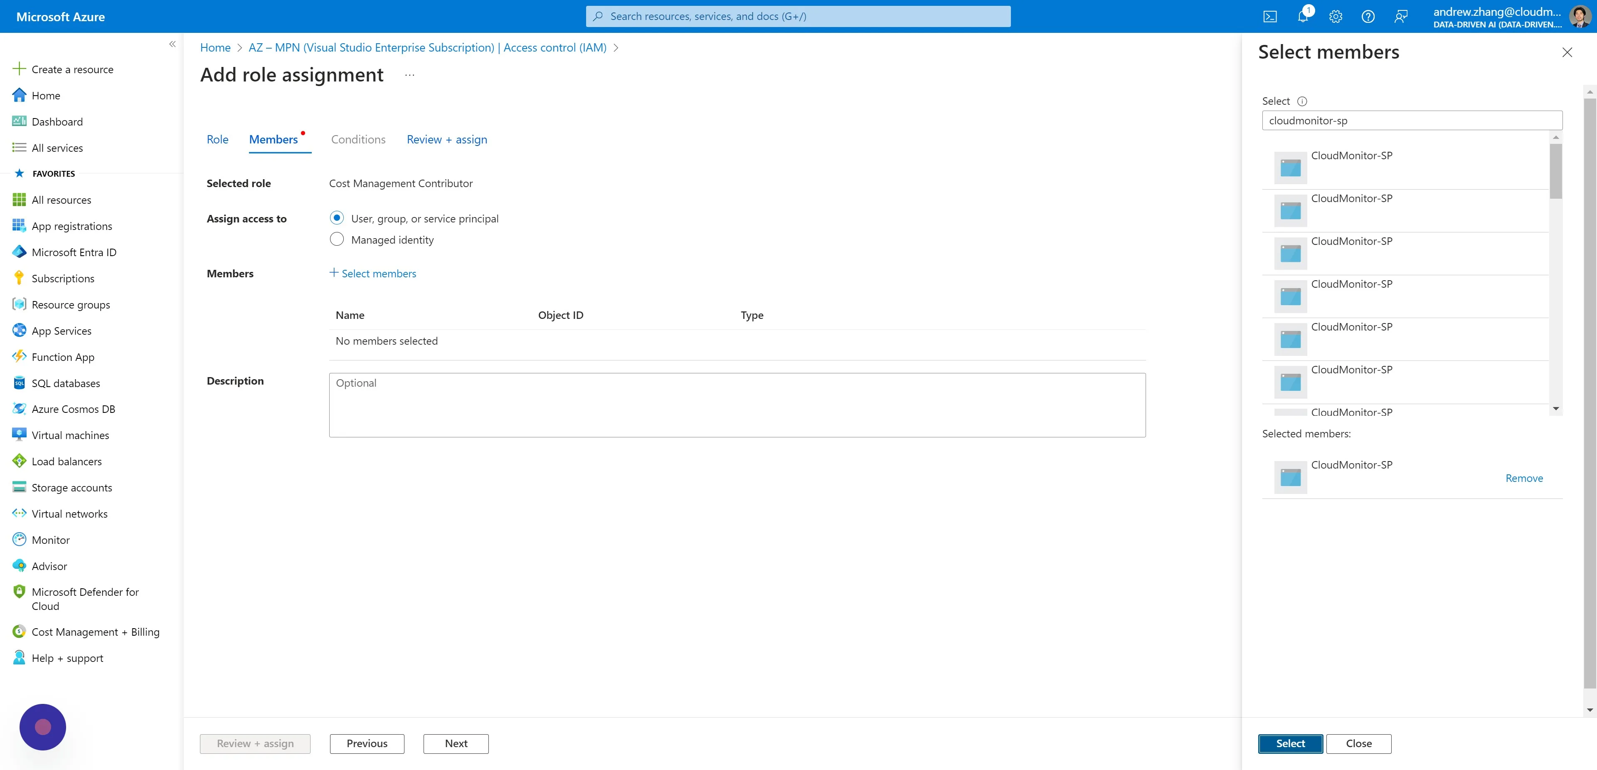Go to Home in sidebar
This screenshot has height=770, width=1597.
click(x=45, y=96)
